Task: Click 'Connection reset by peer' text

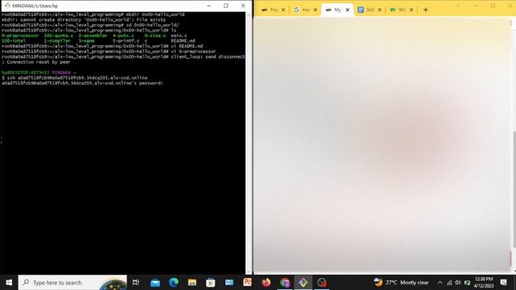Action: click(39, 62)
